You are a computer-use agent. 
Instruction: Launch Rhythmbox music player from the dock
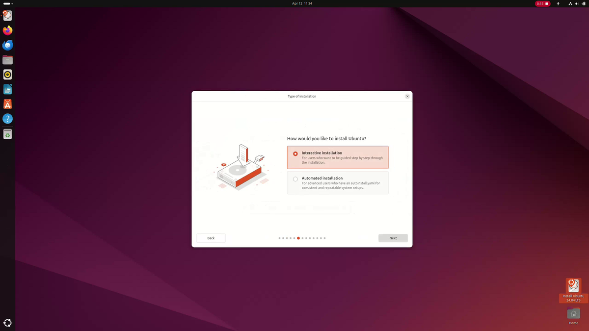7,75
